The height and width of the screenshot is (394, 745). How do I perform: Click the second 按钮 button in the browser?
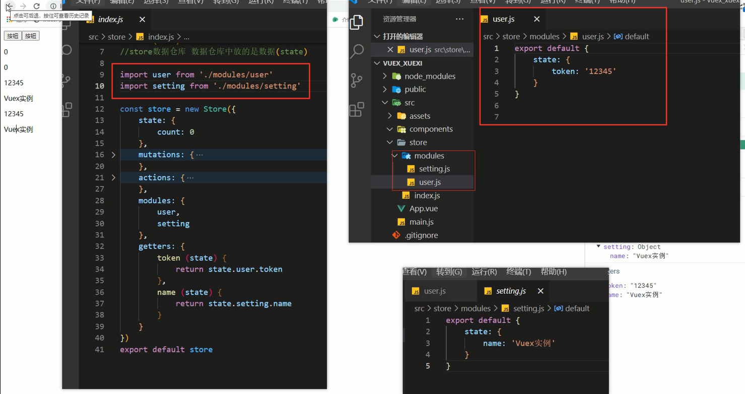click(31, 36)
